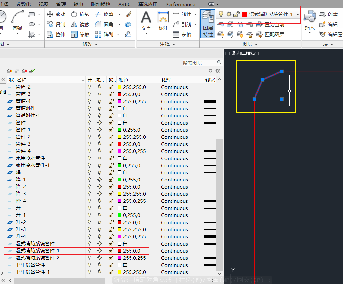This screenshot has height=284, width=343.
Task: Click Create block (创建)
Action: tap(328, 15)
